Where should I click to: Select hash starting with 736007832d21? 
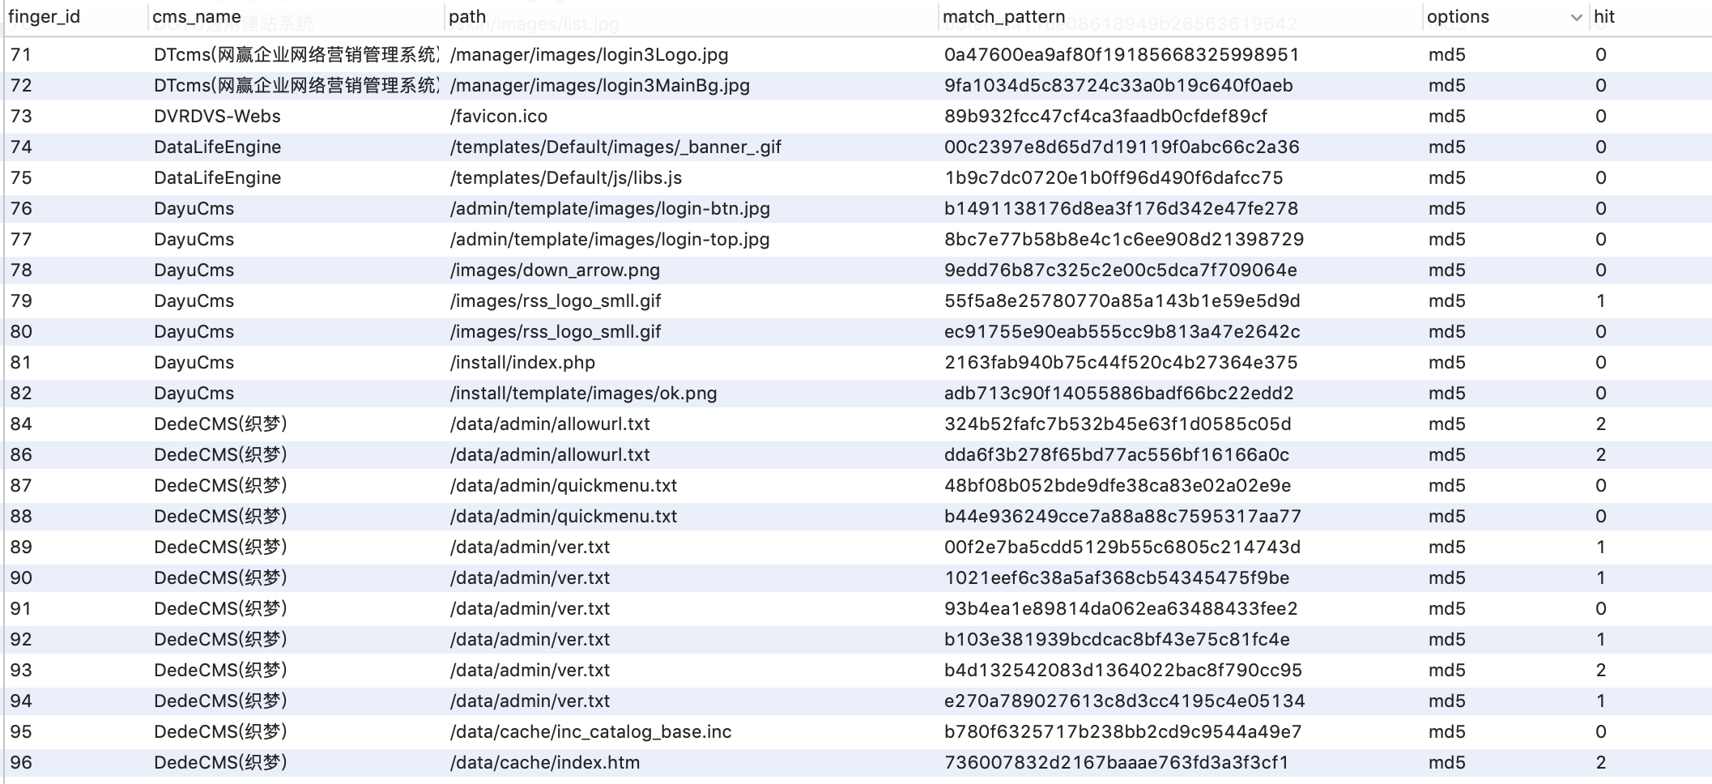point(1116,763)
